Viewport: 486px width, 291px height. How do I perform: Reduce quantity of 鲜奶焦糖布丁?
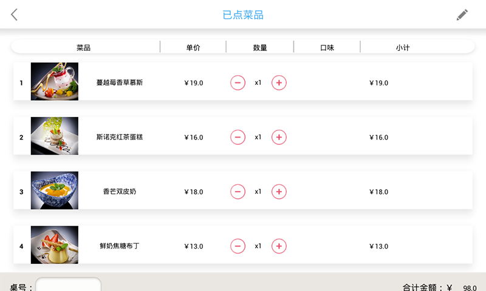(x=238, y=246)
